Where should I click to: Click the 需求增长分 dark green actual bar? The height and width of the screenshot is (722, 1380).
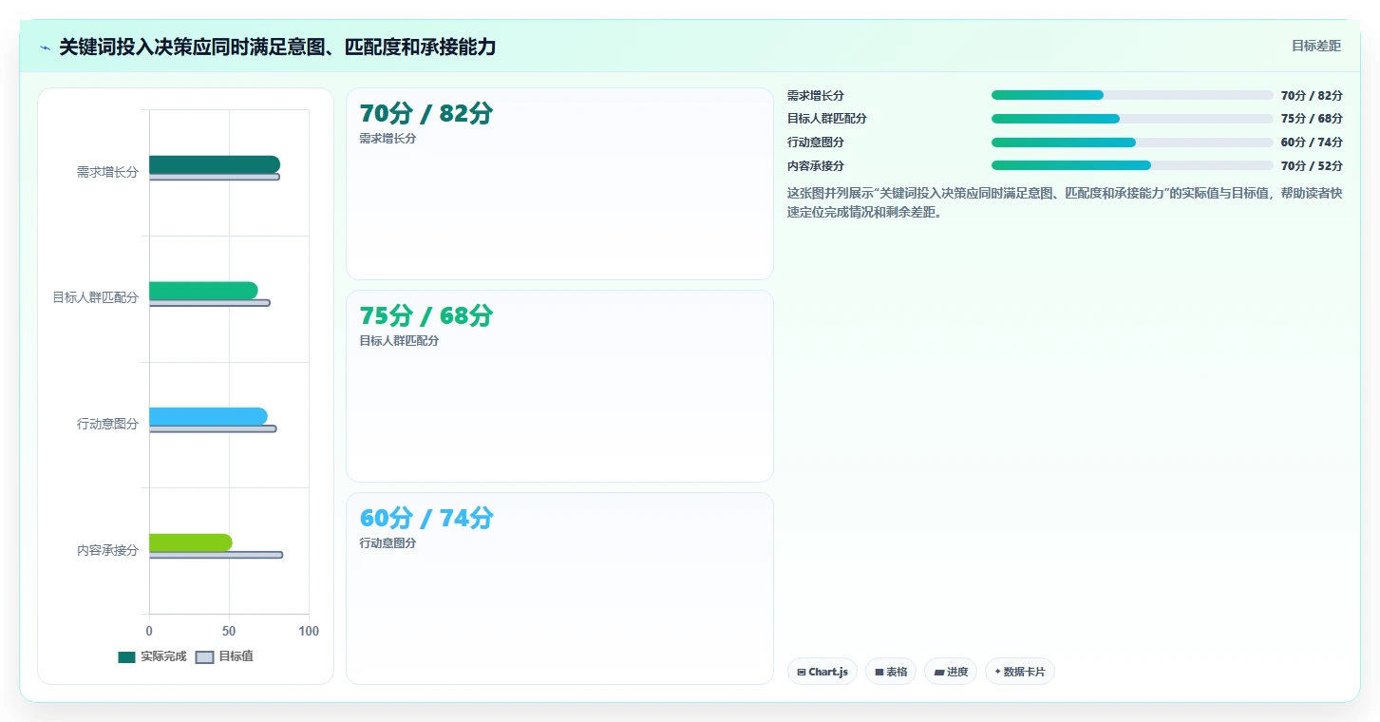215,164
